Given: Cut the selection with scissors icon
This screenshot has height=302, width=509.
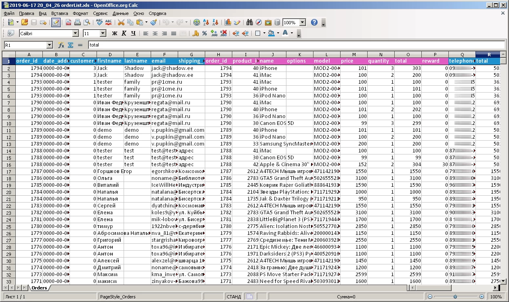Looking at the screenshot, I should point(121,23).
